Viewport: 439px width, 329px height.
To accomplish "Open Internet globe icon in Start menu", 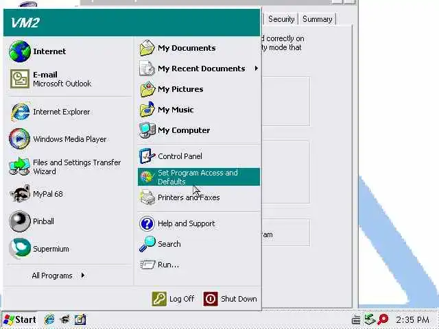I will [x=20, y=51].
